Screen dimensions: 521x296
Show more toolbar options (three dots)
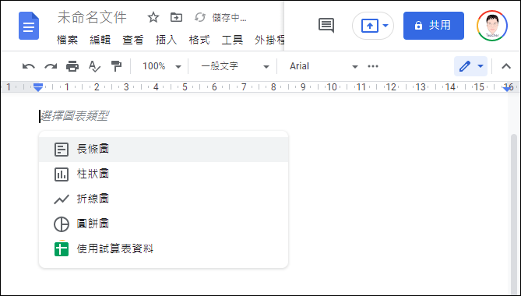[x=373, y=66]
